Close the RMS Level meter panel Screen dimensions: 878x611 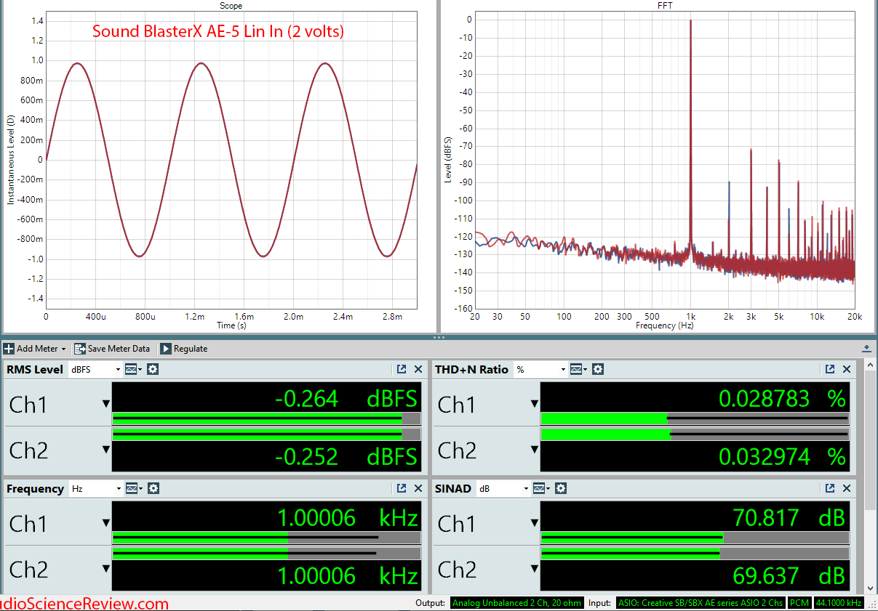coord(418,369)
